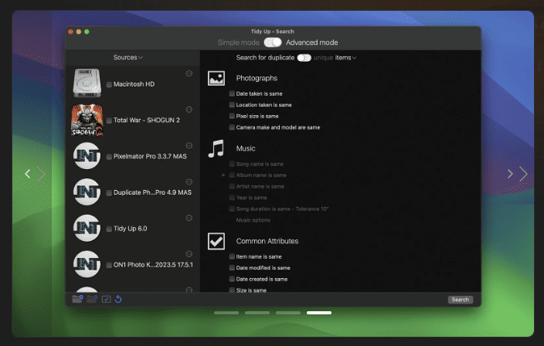Go back with the left-pointing chevron arrow

pos(28,174)
